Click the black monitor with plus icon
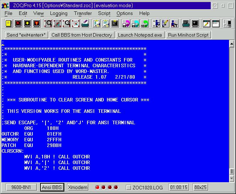The image size is (236, 194). (195, 23)
